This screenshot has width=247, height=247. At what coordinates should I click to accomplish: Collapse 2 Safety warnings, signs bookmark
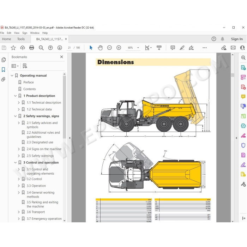(15, 116)
